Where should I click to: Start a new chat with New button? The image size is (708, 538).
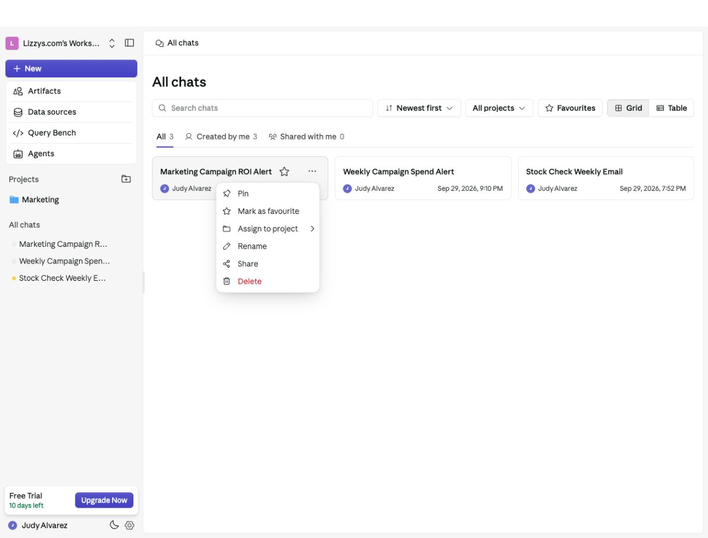click(x=72, y=69)
